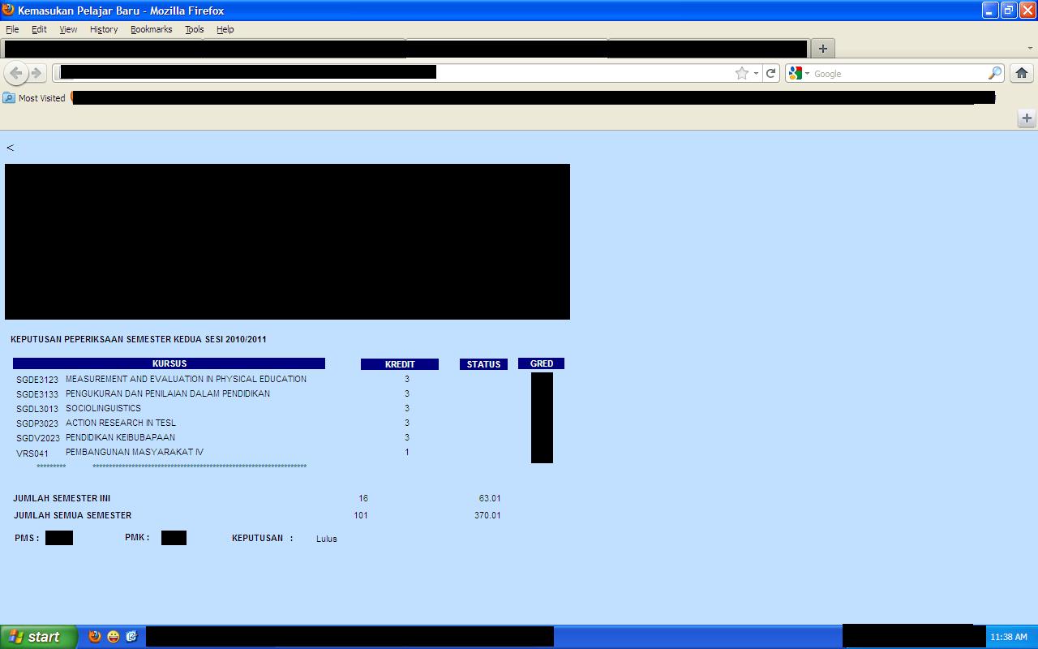The image size is (1038, 649).
Task: Select Action Research in TESL course
Action: click(121, 423)
